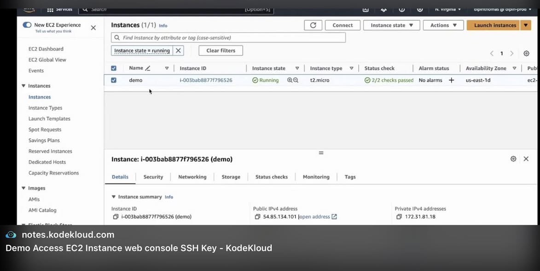
Task: Refresh the instances list
Action: click(x=313, y=25)
